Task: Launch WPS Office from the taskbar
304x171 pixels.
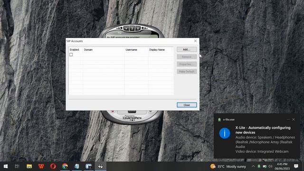Action: point(41,166)
